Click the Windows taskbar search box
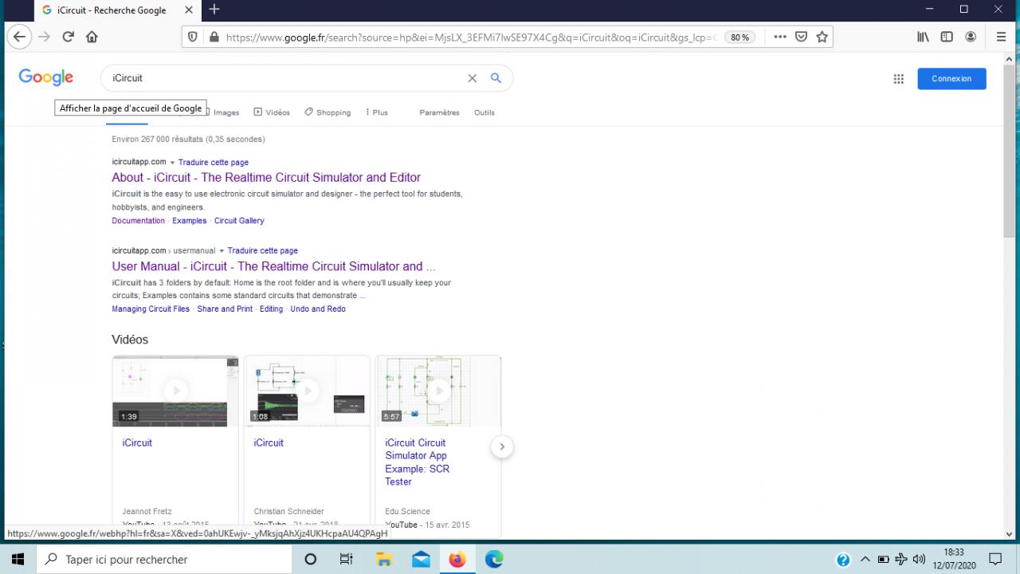The width and height of the screenshot is (1020, 574). (x=164, y=559)
